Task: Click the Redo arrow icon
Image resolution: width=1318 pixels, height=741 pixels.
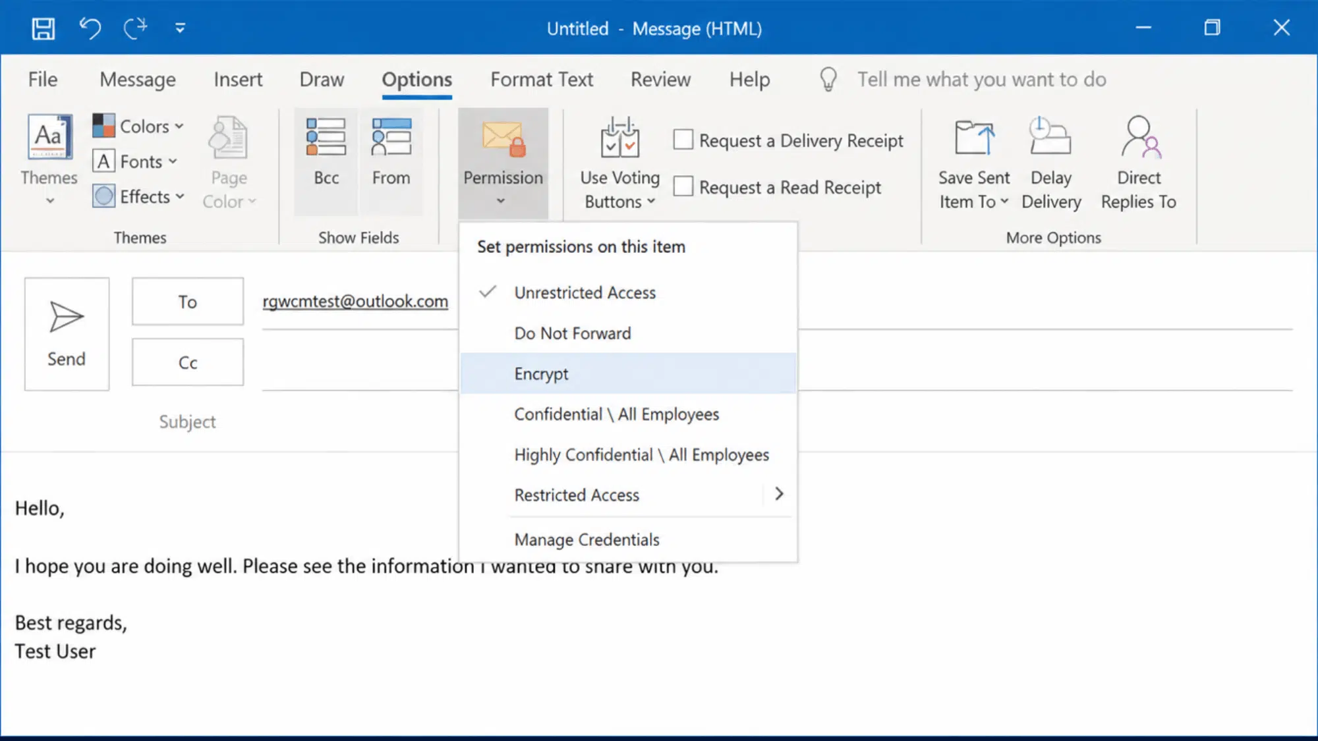Action: (x=136, y=28)
